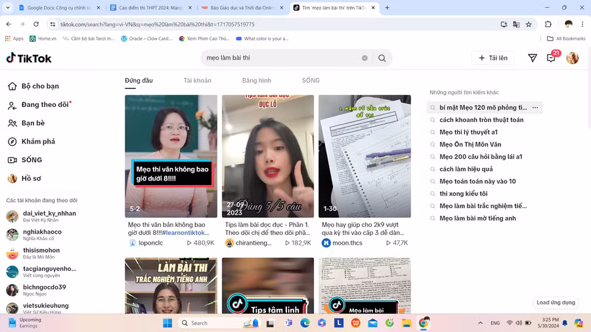Reload the page with the refresh icon
The image size is (591, 332).
tap(36, 24)
